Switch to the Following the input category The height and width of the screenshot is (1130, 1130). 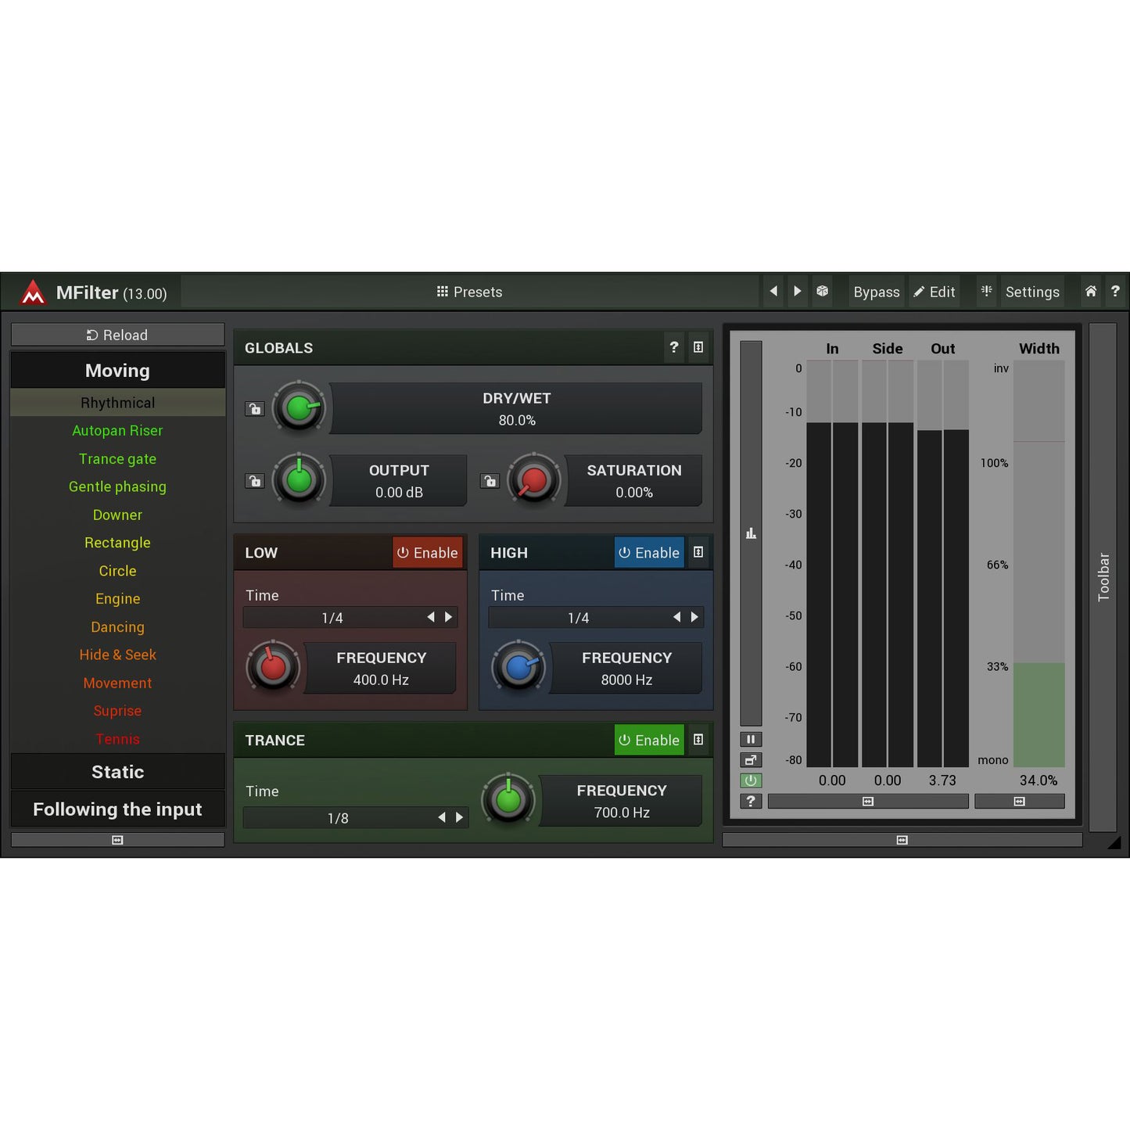point(117,809)
